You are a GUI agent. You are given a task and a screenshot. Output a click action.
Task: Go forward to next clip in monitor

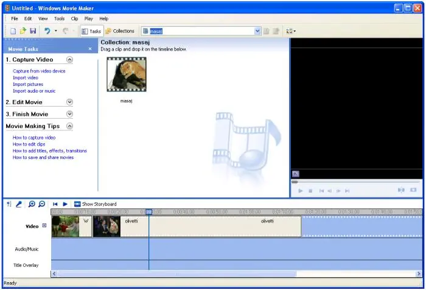(x=347, y=191)
